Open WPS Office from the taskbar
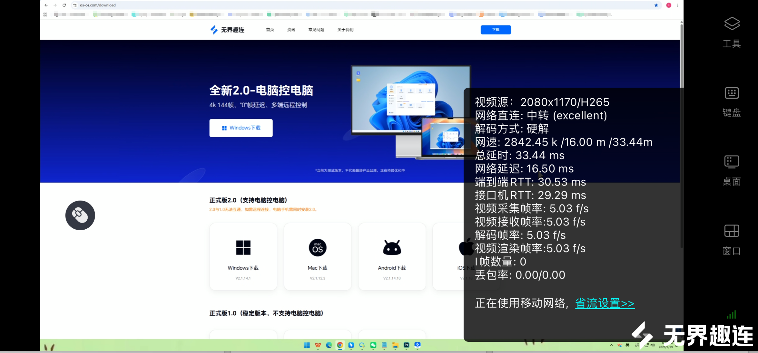The width and height of the screenshot is (758, 353). [x=318, y=345]
